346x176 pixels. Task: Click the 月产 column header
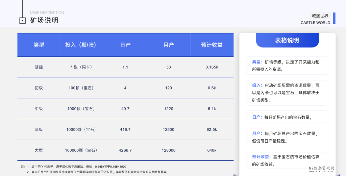169,45
